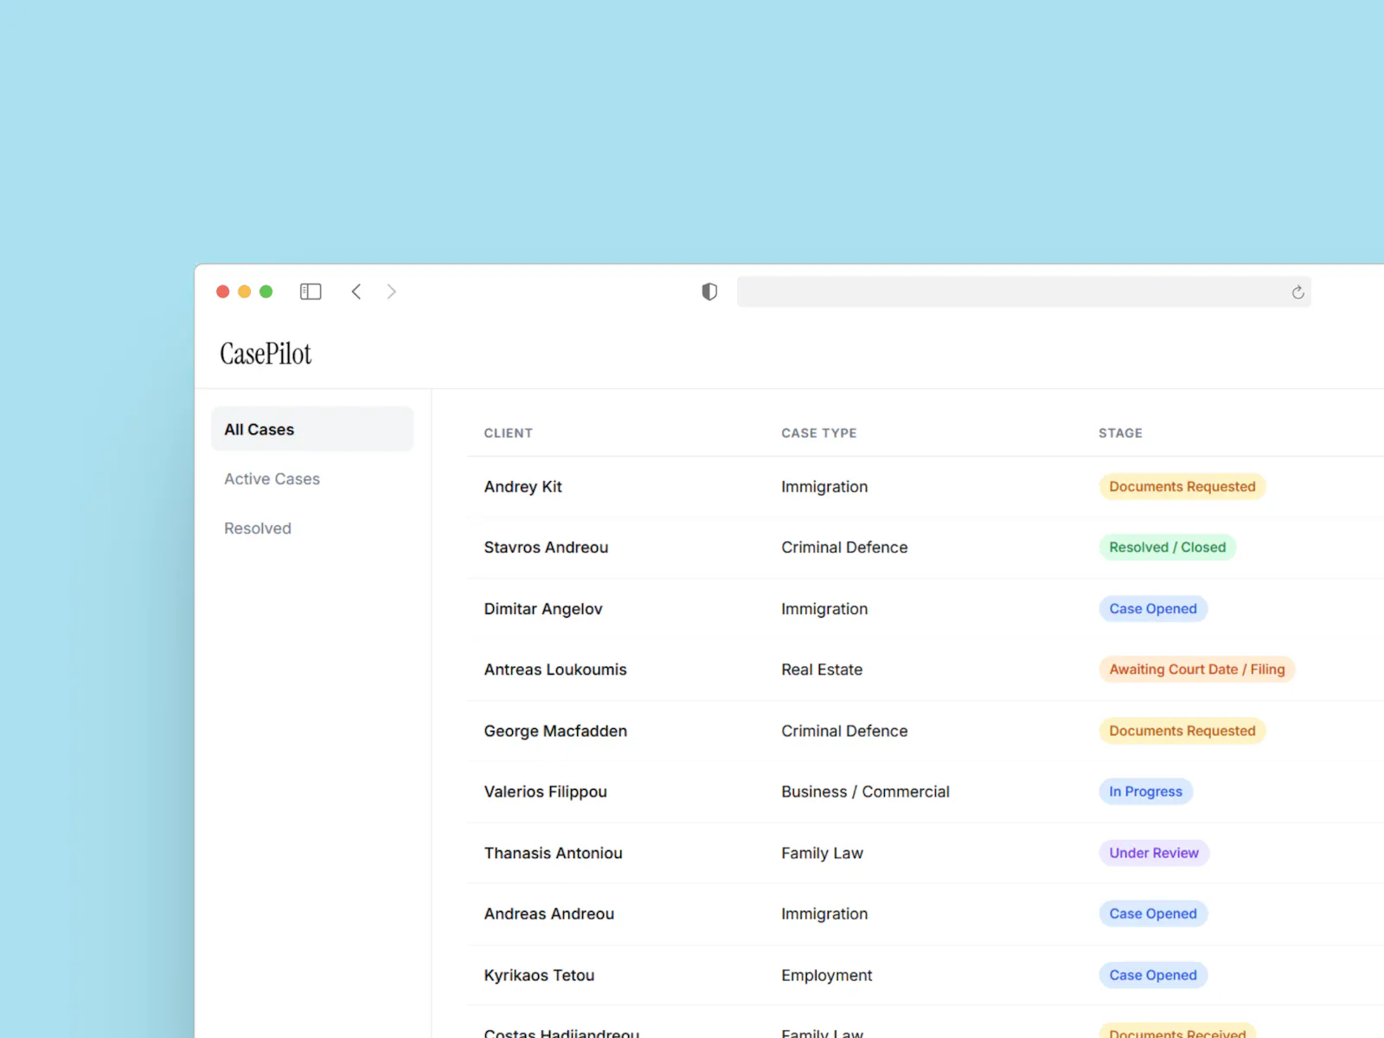
Task: Click Business / Commercial case type cell
Action: pos(865,791)
